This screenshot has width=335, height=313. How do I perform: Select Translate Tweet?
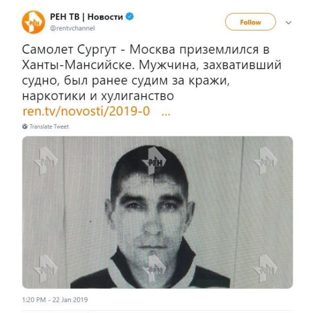[49, 127]
